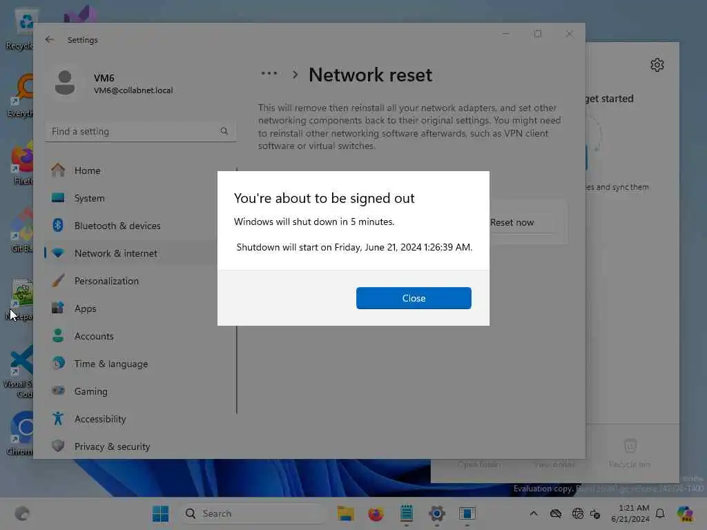This screenshot has height=530, width=707.
Task: Click the VM6 account profile picture
Action: [x=65, y=83]
